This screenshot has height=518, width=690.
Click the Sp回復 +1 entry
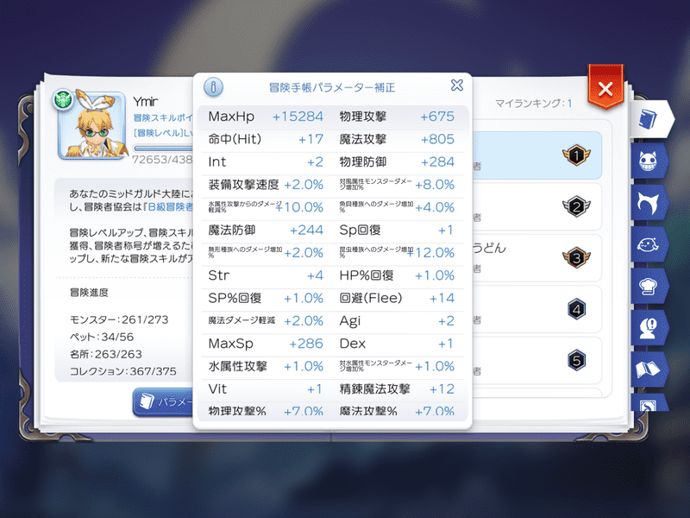pyautogui.click(x=397, y=231)
